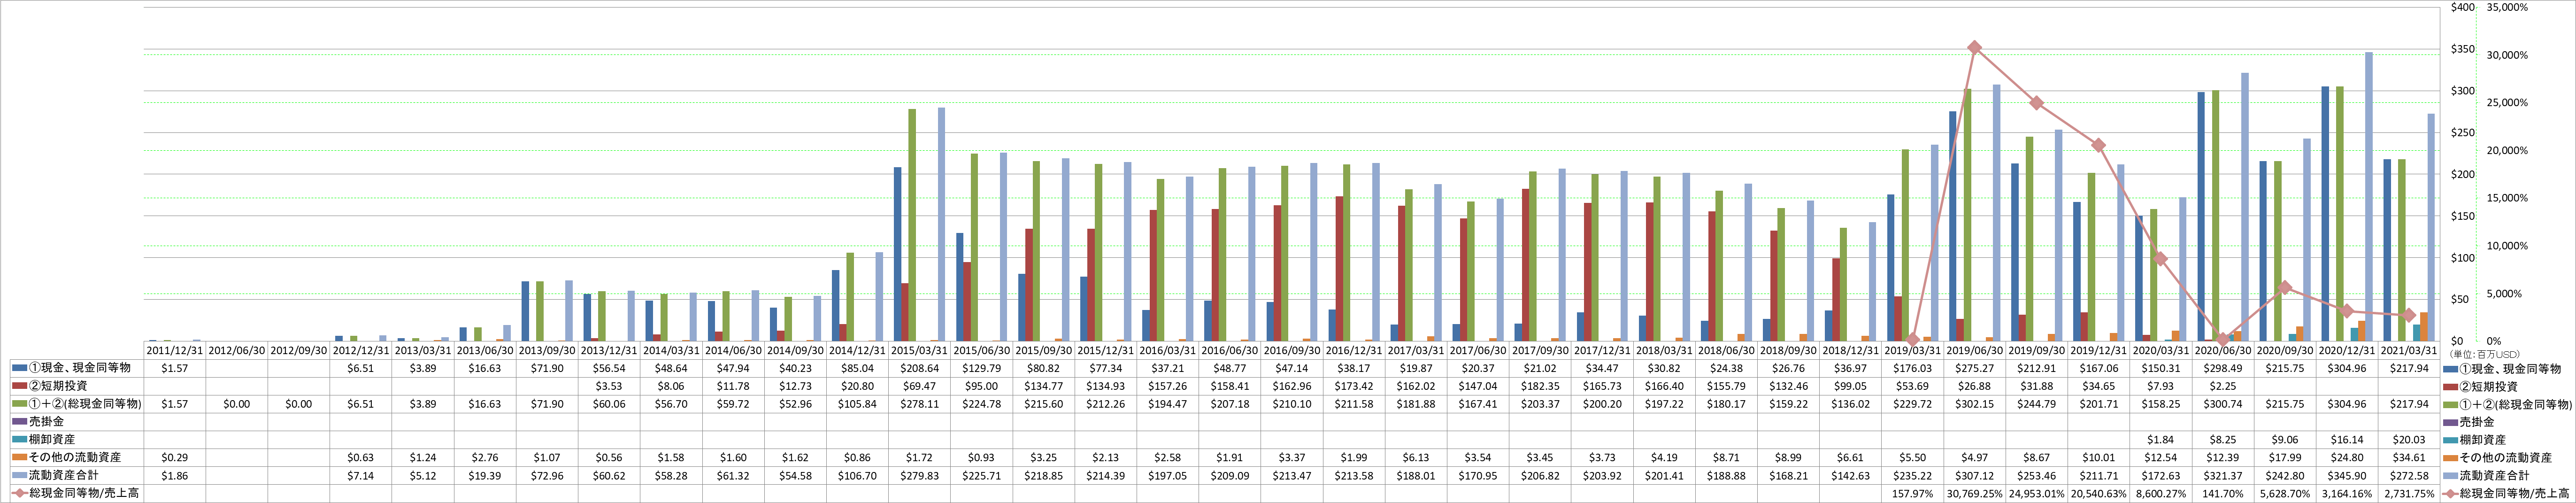Viewport: 2576px width, 503px height.
Task: Select the 141.70% ratio cell
Action: [x=2223, y=493]
